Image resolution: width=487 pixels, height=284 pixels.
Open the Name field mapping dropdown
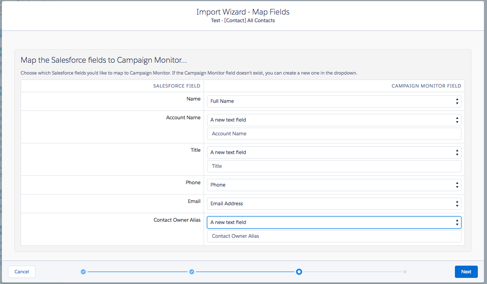tap(334, 101)
